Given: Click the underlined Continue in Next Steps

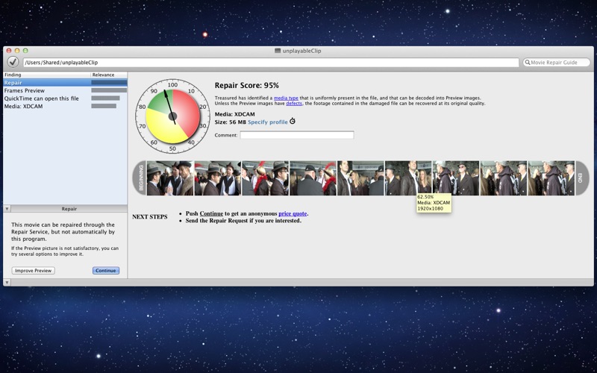Looking at the screenshot, I should pos(211,213).
